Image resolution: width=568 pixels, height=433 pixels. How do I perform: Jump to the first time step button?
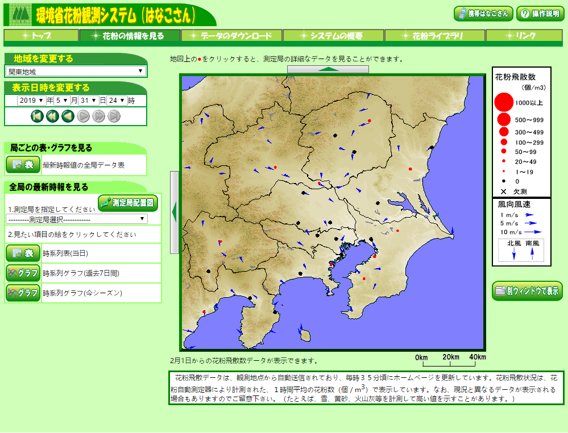coord(37,116)
